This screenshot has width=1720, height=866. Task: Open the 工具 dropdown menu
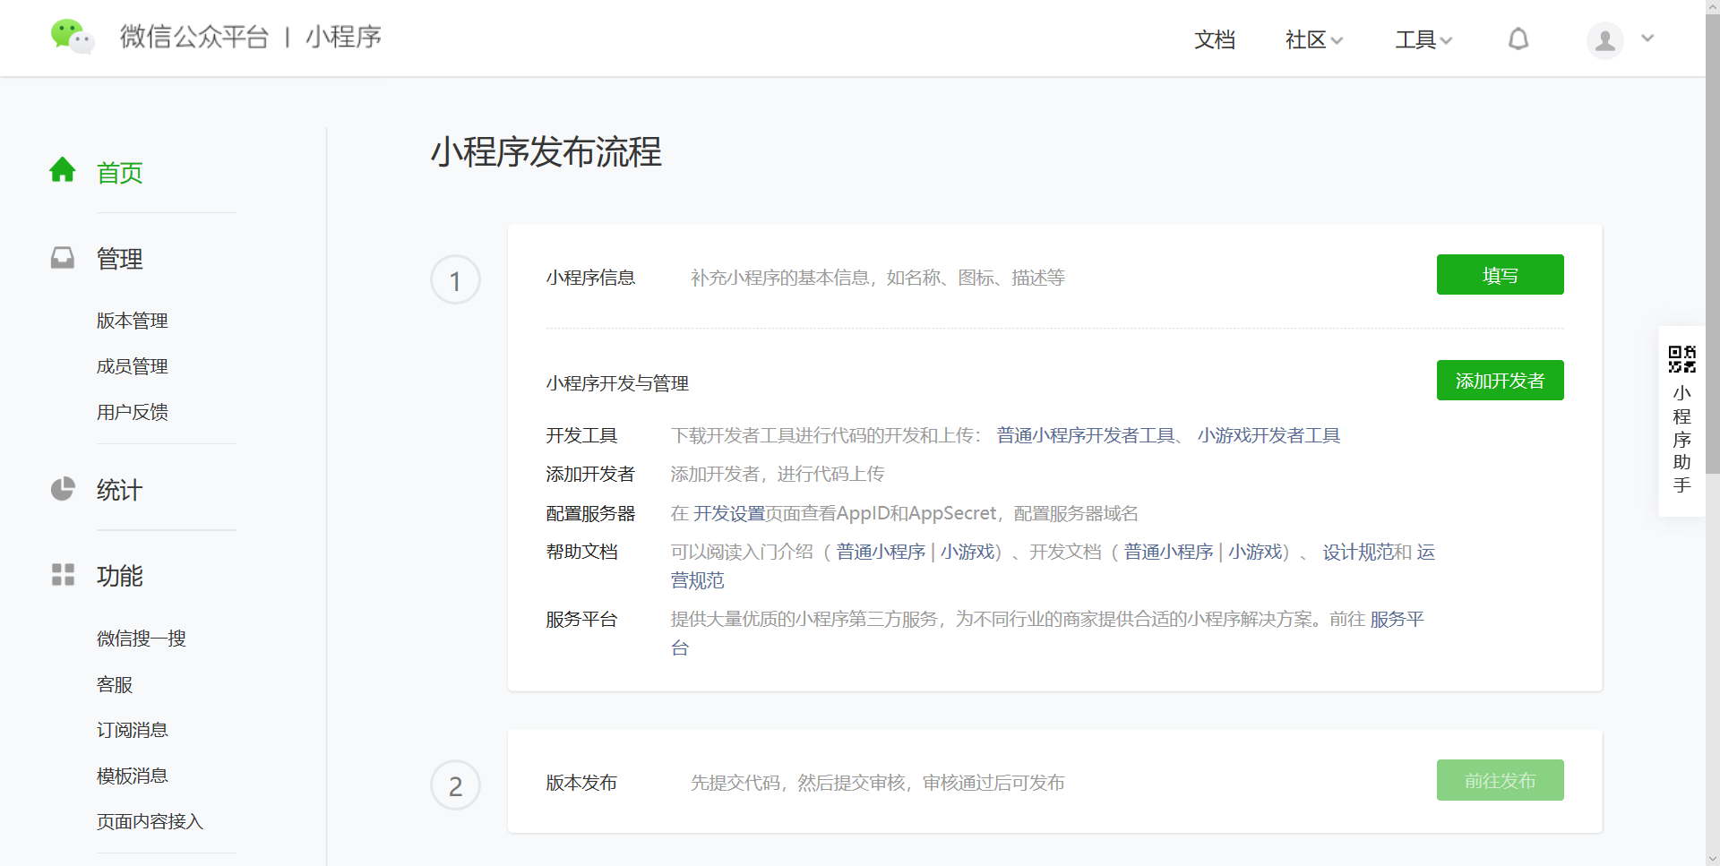[1423, 39]
